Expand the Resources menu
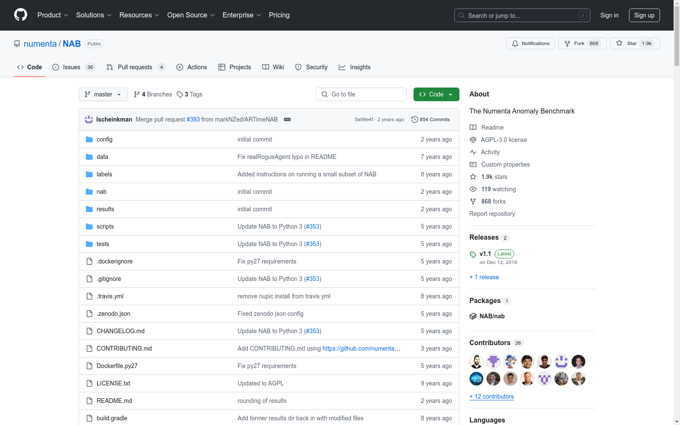 pyautogui.click(x=139, y=15)
